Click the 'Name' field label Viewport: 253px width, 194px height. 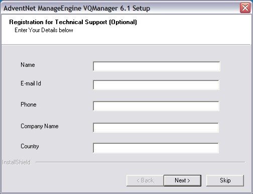coord(28,65)
